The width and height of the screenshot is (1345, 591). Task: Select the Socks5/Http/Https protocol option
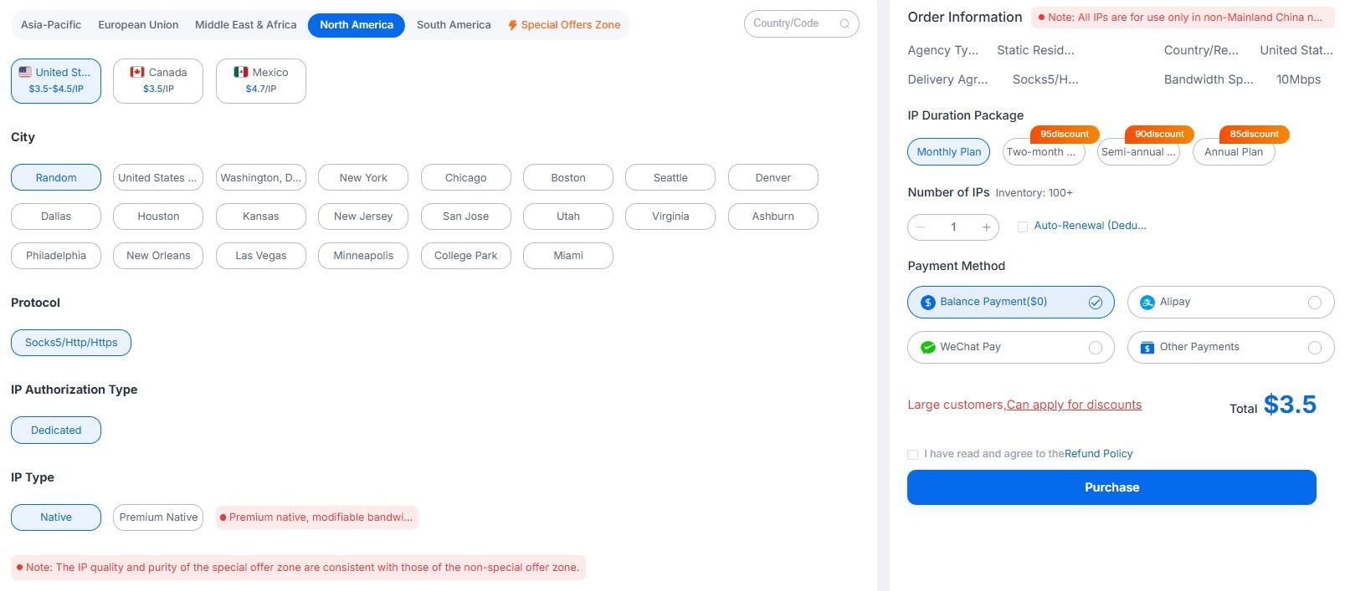[x=71, y=343]
